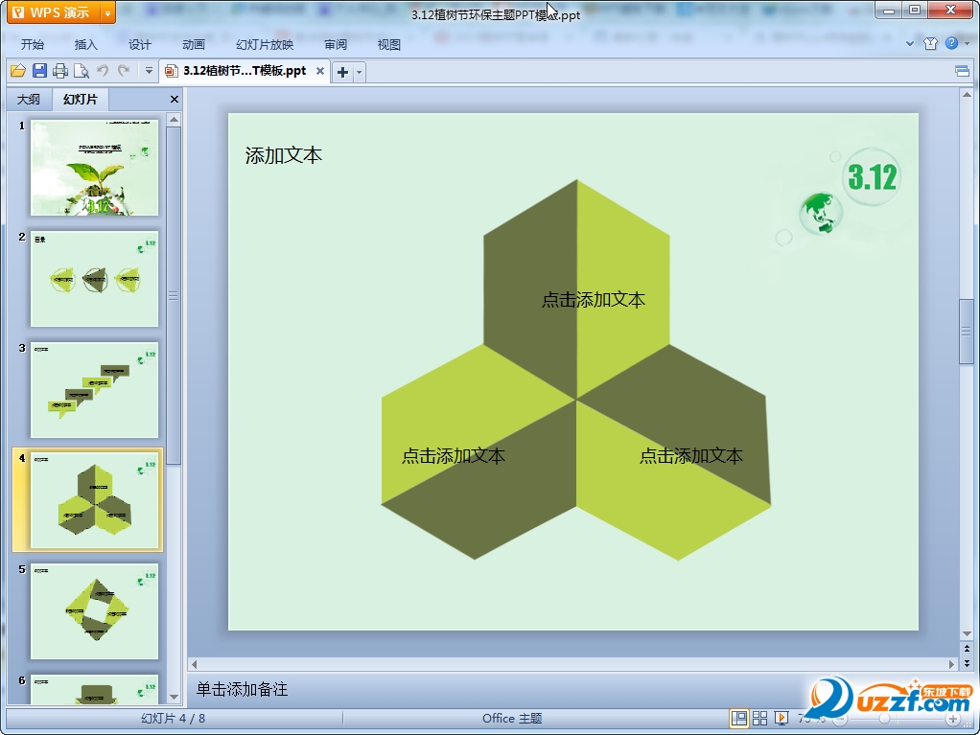This screenshot has height=735, width=980.
Task: Click status bar text 幻灯片 4 / 8
Action: click(x=174, y=718)
